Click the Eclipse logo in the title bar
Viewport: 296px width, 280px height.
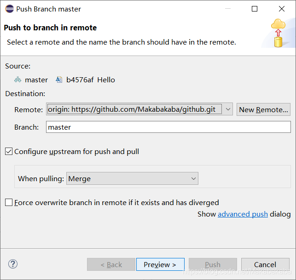coord(10,9)
